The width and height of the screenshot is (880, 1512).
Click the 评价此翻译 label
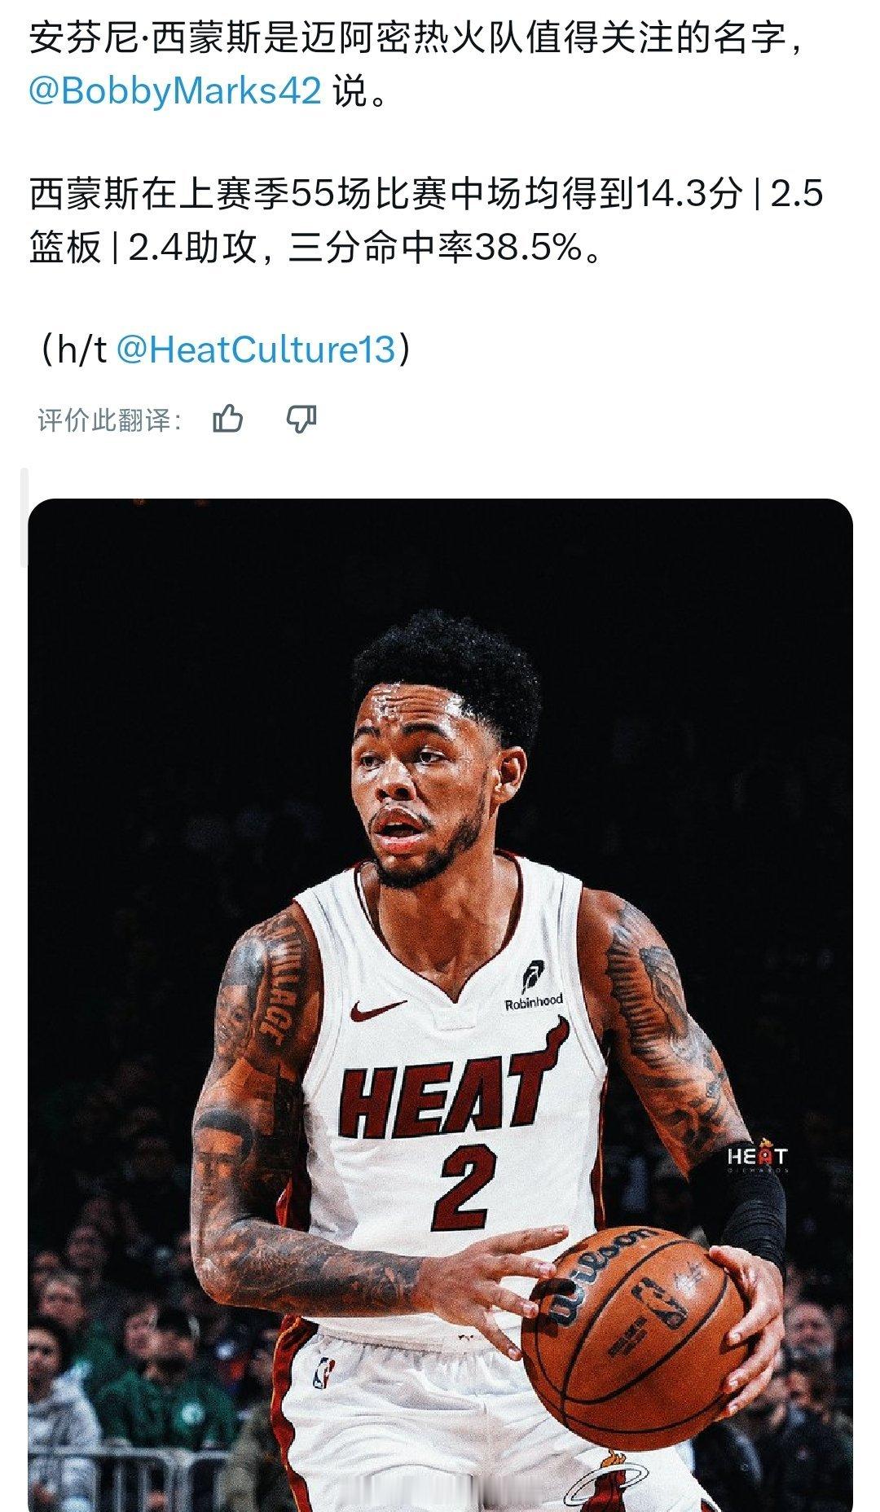click(x=109, y=420)
